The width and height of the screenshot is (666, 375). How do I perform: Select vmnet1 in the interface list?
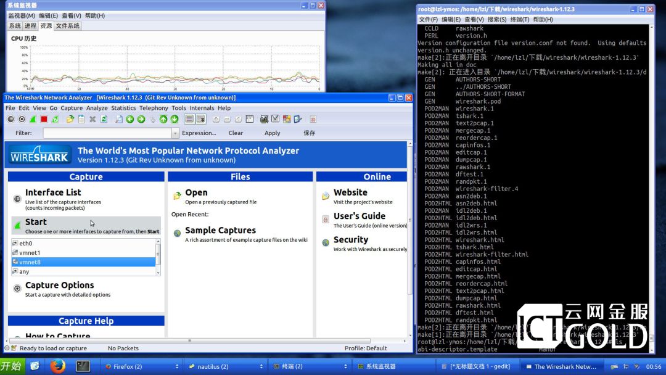click(83, 253)
